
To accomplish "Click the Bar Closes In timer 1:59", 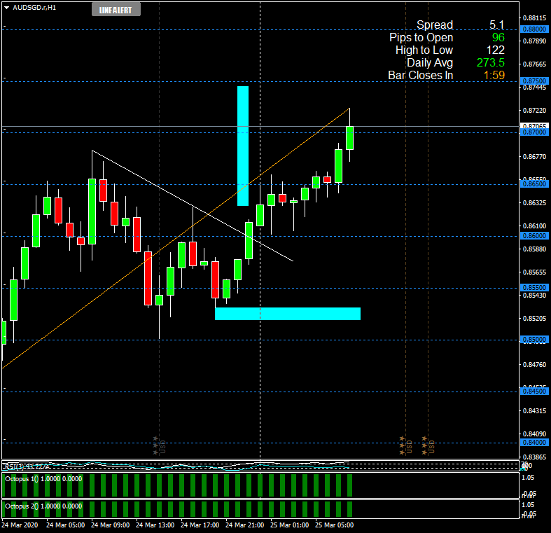I will [494, 75].
